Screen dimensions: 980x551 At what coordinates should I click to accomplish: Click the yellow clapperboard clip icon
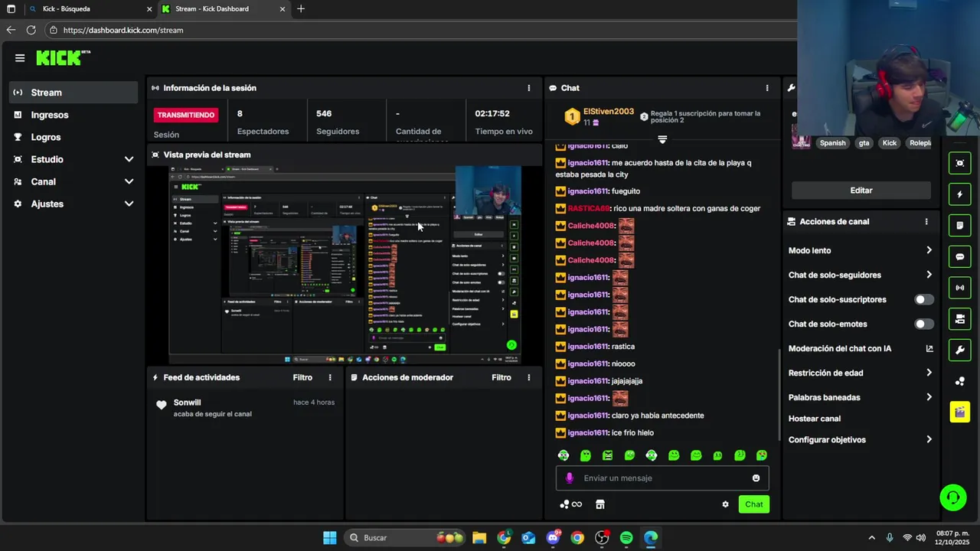point(960,412)
